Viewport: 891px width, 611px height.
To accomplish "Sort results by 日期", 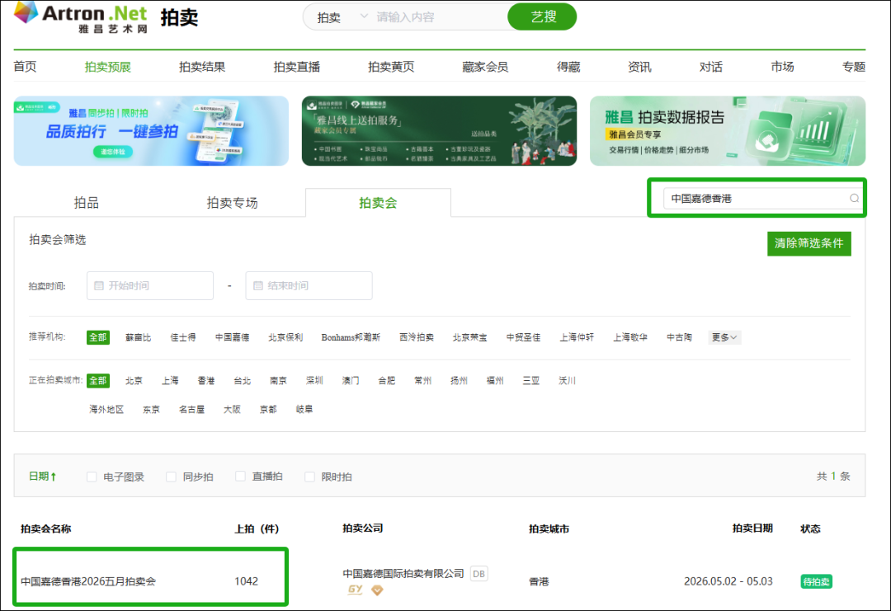I will pyautogui.click(x=43, y=477).
